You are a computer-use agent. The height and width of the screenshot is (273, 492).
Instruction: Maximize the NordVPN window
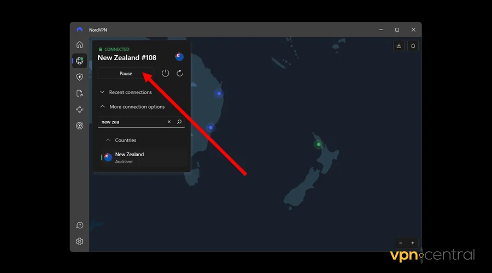click(397, 30)
